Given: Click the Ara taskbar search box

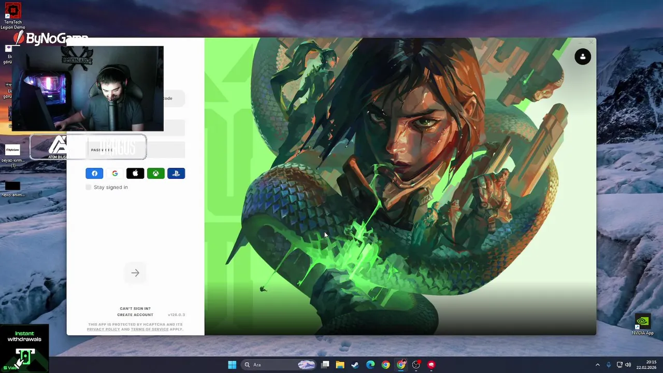Looking at the screenshot, I should coord(279,365).
